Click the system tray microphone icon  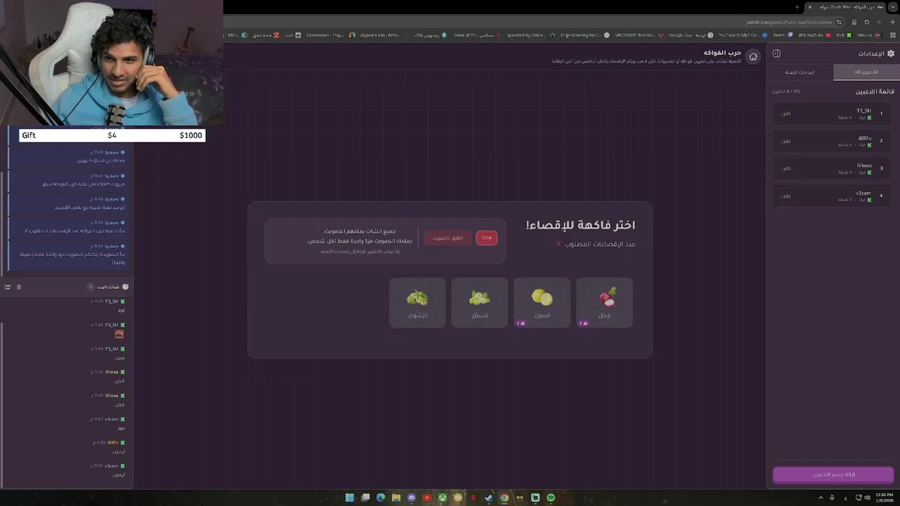point(832,498)
